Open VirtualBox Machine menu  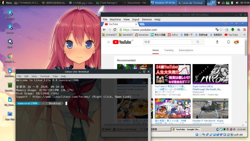[x=115, y=19]
